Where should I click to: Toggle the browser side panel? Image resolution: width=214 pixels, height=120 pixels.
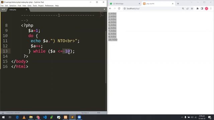[x=202, y=8]
